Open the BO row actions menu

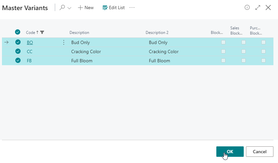pos(64,42)
